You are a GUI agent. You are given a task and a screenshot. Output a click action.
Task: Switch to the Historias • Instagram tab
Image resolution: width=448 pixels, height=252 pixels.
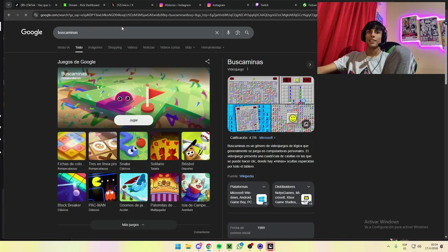(x=179, y=5)
